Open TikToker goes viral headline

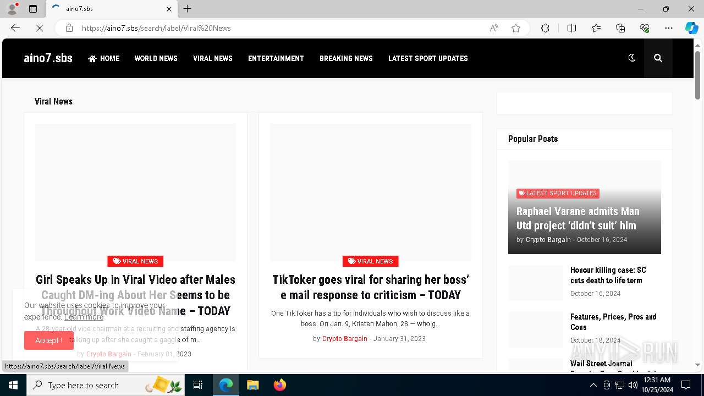coord(371,287)
